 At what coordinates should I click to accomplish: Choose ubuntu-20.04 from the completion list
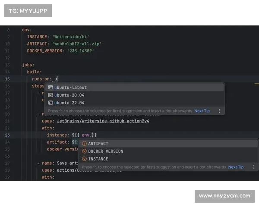[69, 95]
